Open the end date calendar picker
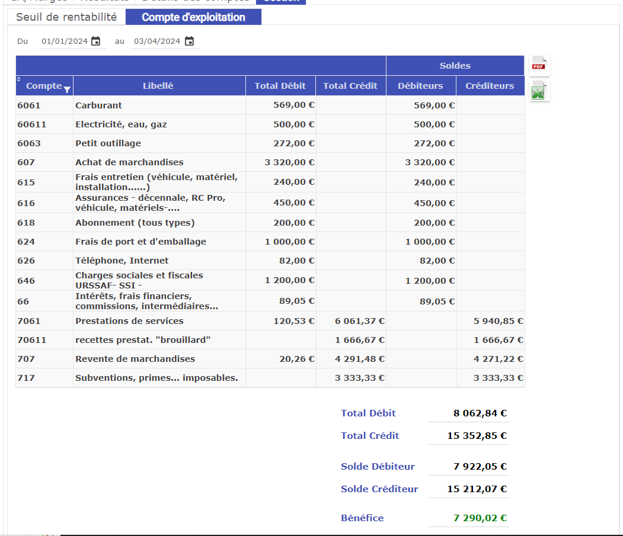 pyautogui.click(x=189, y=41)
